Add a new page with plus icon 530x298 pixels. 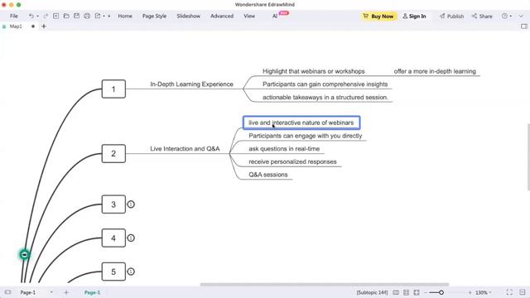tap(66, 292)
